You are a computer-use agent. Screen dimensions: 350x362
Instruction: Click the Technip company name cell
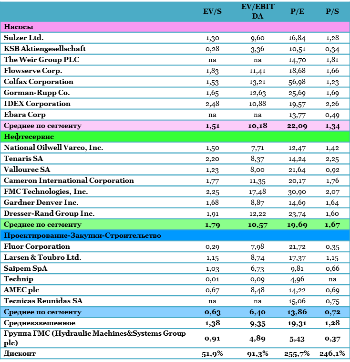[x=17, y=279]
